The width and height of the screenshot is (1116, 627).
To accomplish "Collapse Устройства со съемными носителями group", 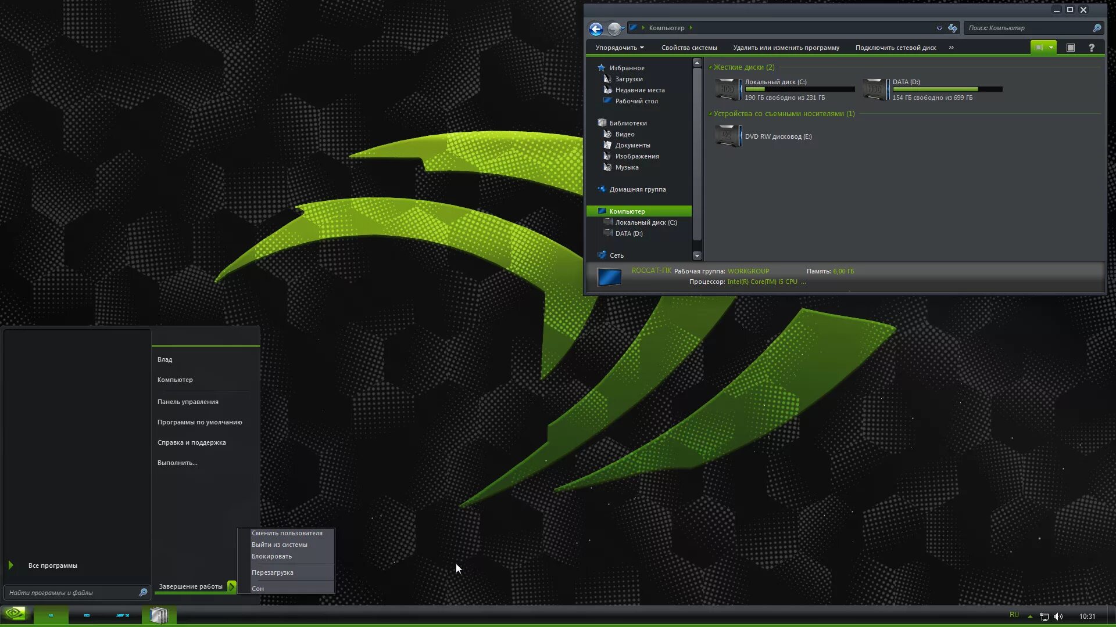I will [x=710, y=114].
